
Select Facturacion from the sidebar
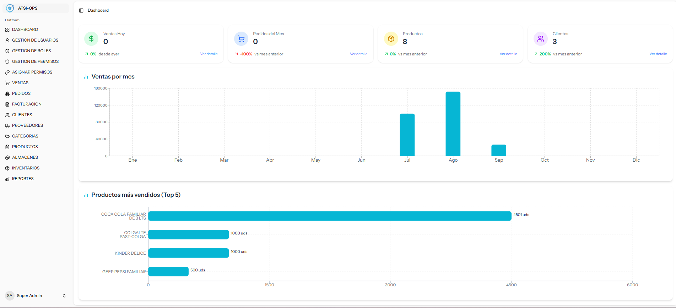coord(27,104)
